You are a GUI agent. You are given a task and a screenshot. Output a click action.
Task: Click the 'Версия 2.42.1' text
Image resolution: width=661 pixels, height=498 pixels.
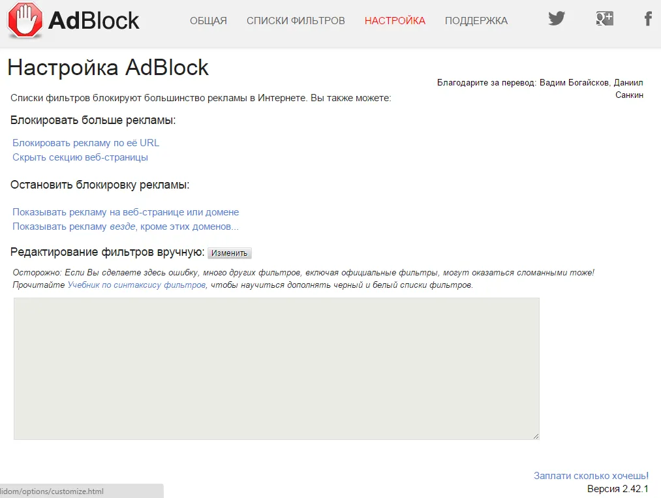click(617, 489)
